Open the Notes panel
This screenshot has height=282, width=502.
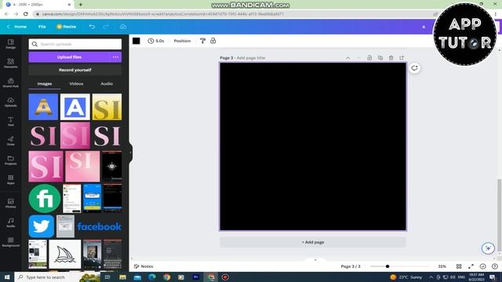(144, 266)
